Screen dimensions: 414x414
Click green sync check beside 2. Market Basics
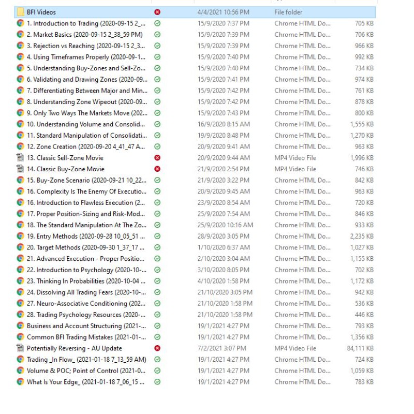tap(157, 35)
